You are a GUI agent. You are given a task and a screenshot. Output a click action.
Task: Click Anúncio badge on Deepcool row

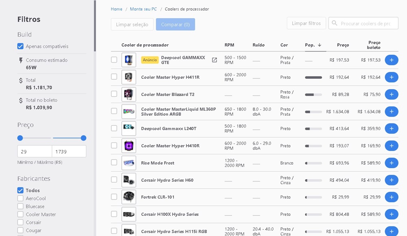[150, 60]
